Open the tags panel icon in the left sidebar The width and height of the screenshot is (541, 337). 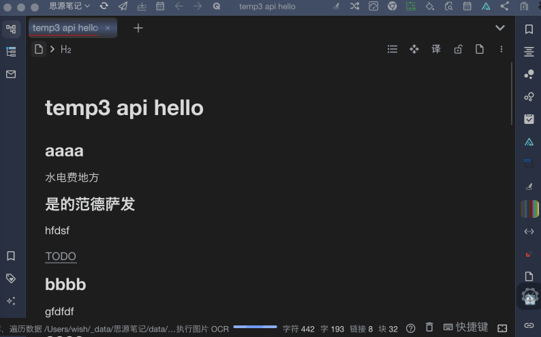coord(11,278)
